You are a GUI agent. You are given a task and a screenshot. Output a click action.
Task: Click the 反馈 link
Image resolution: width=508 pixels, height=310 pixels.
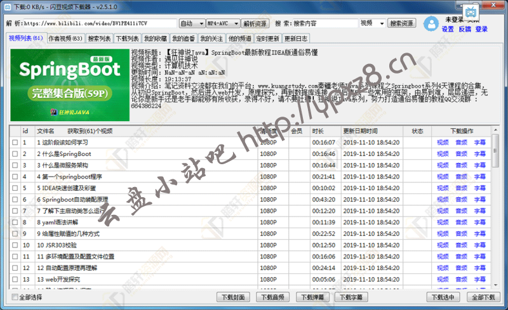[465, 29]
